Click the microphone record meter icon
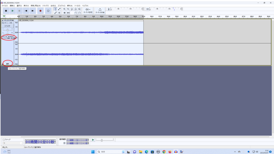Viewport: 274px width, 154px height. (109, 9)
